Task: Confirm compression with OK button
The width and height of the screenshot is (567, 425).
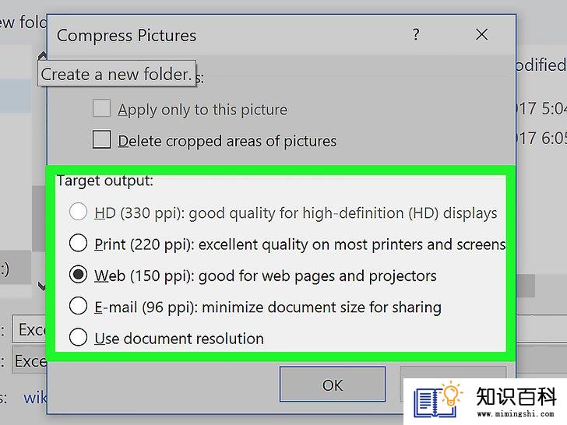Action: tap(333, 385)
